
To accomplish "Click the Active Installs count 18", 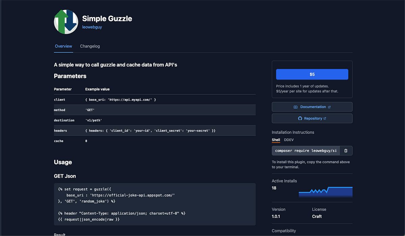I will click(274, 188).
